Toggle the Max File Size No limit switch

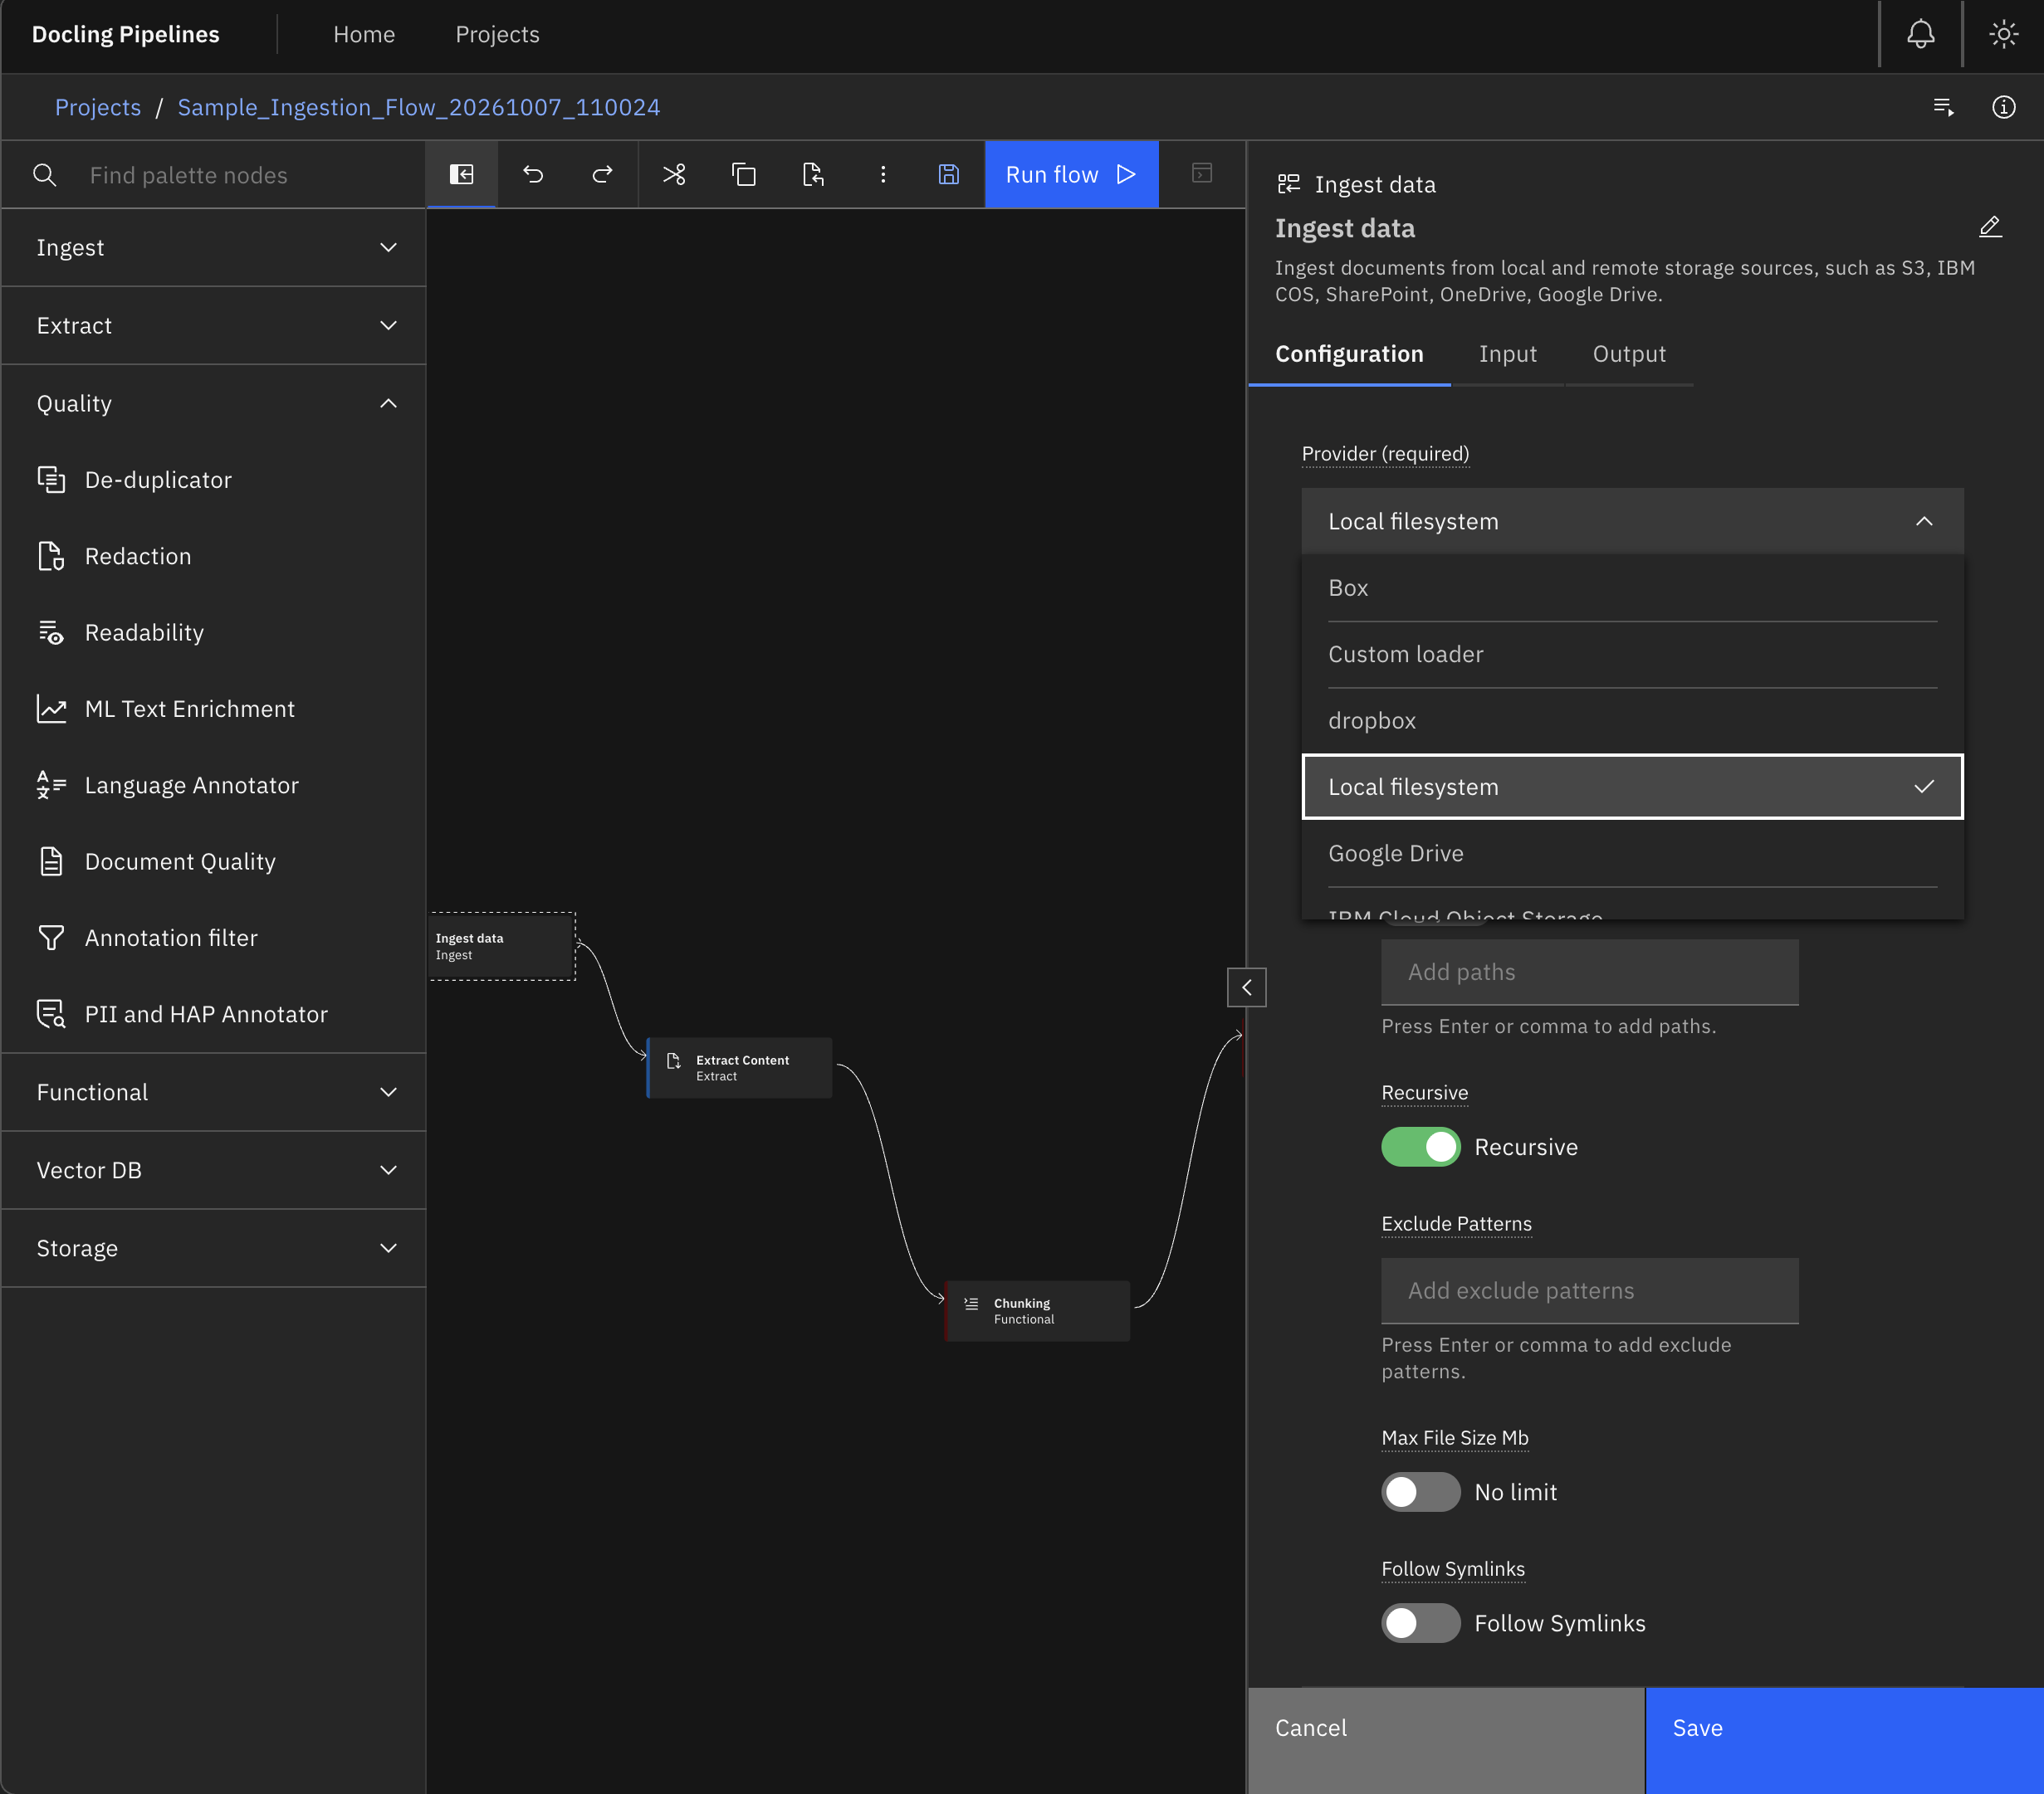coord(1420,1492)
